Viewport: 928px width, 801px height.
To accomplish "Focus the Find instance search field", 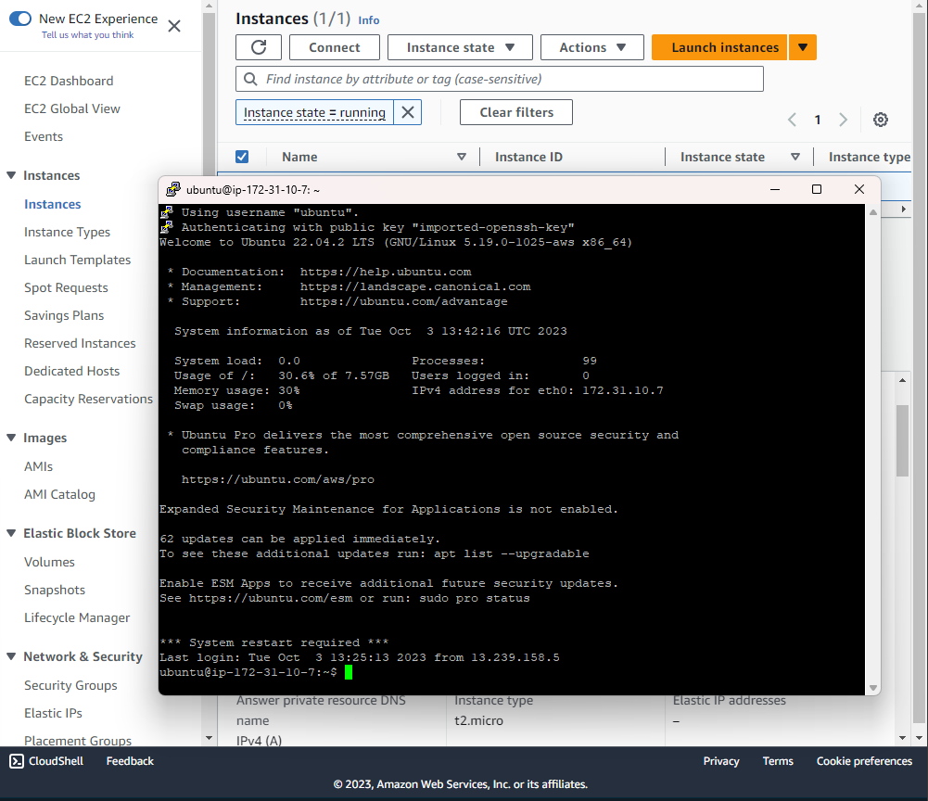I will 500,79.
